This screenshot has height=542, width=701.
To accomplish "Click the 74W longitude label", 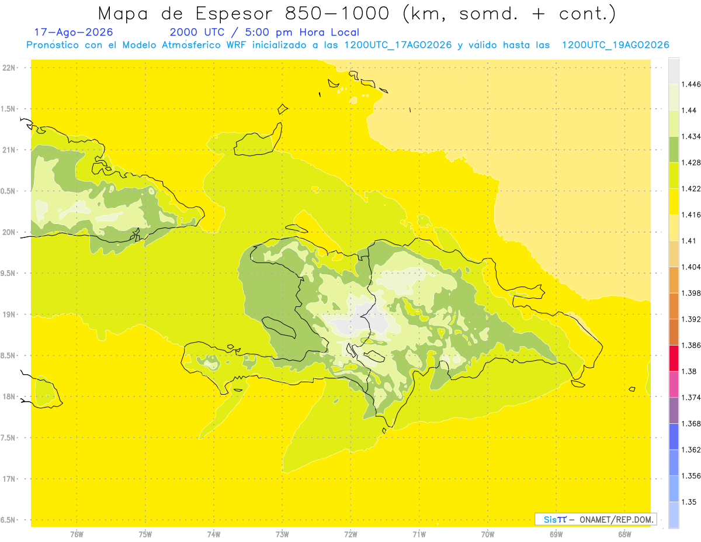I will point(214,534).
